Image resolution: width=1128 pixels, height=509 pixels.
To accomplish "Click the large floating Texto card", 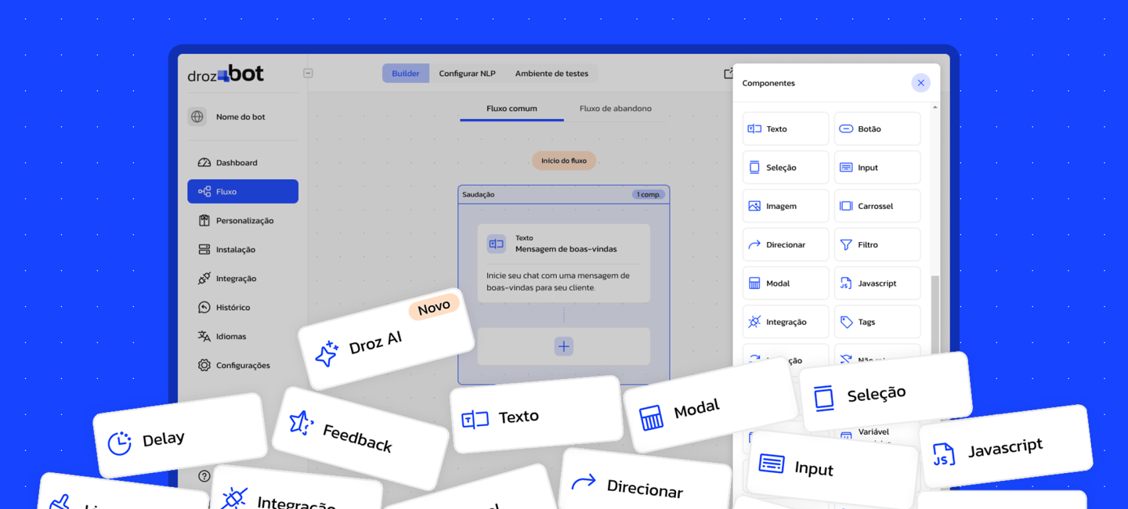I will pos(537,415).
